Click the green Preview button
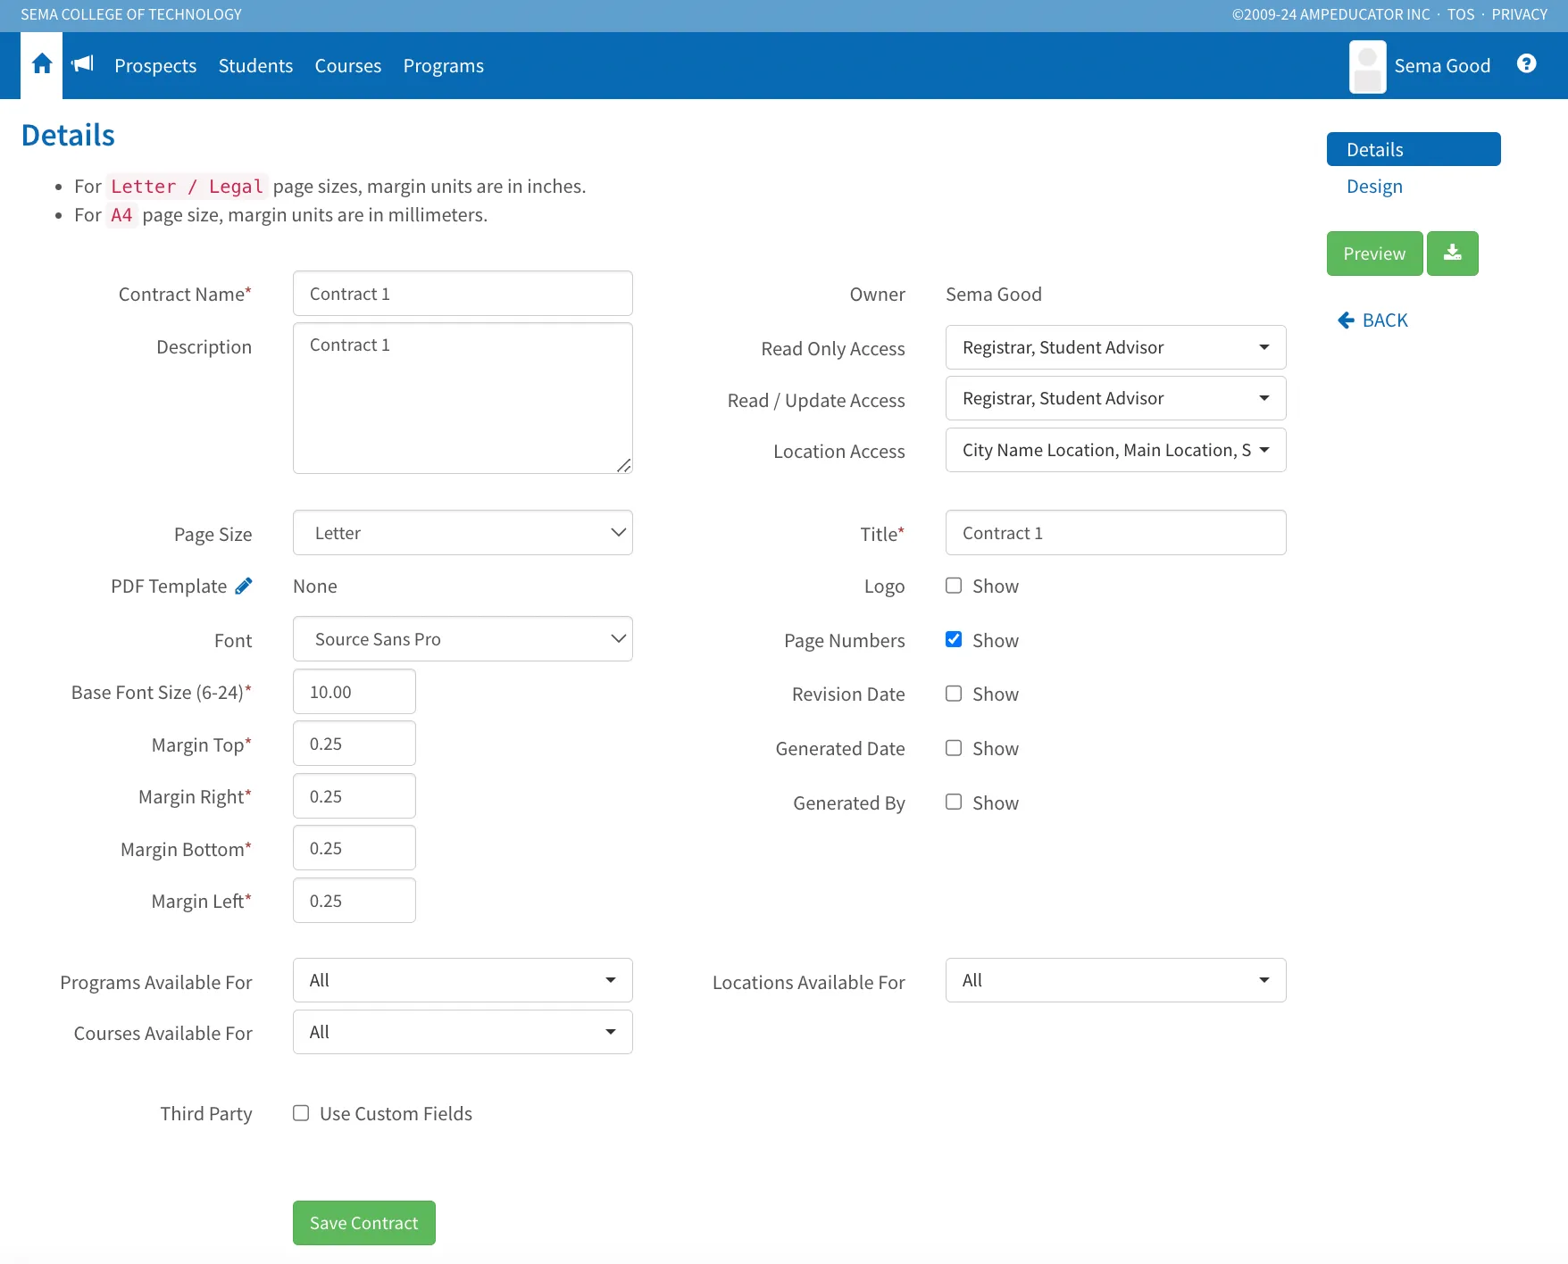The width and height of the screenshot is (1568, 1264). click(x=1374, y=254)
